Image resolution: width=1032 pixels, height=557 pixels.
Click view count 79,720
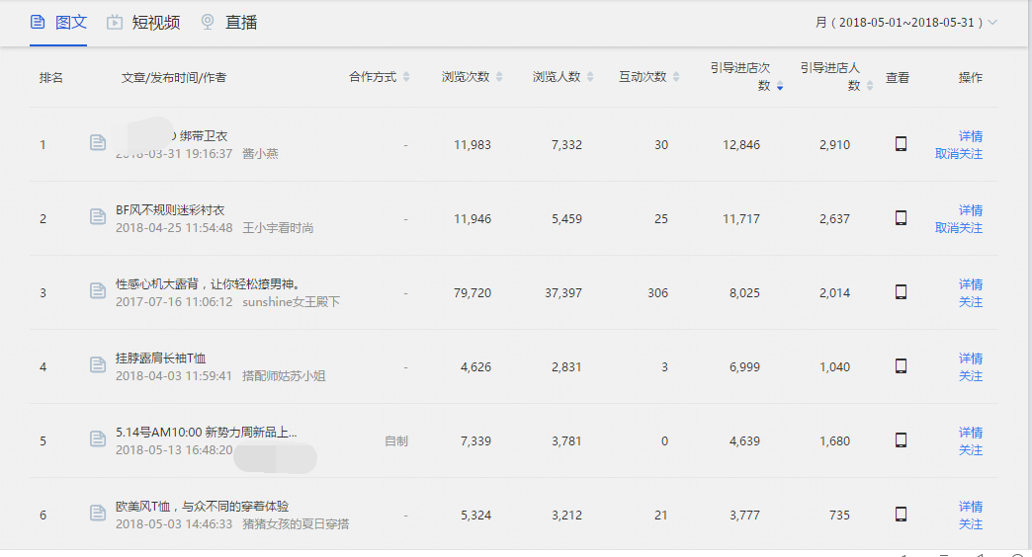pyautogui.click(x=472, y=293)
